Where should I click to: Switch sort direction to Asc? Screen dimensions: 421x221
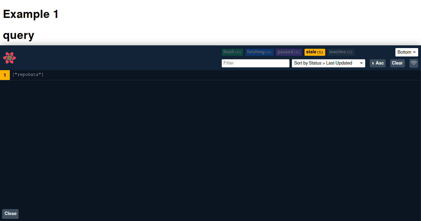(377, 63)
